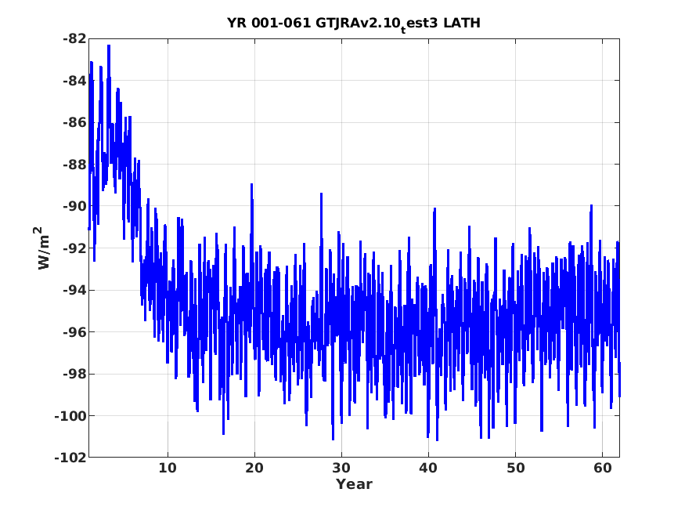685x514 pixels.
Task: Click the x-axis tick label '40'
Action: (428, 468)
